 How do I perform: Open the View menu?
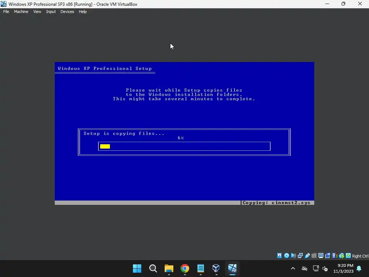tap(37, 12)
